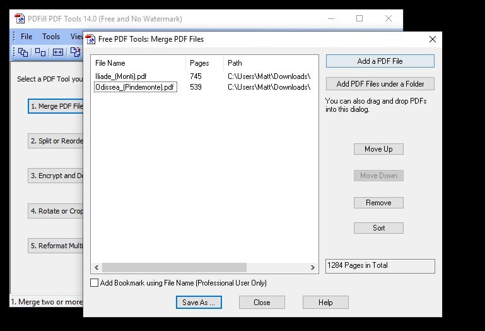485x331 pixels.
Task: Click the Pages column header
Action: [x=204, y=63]
